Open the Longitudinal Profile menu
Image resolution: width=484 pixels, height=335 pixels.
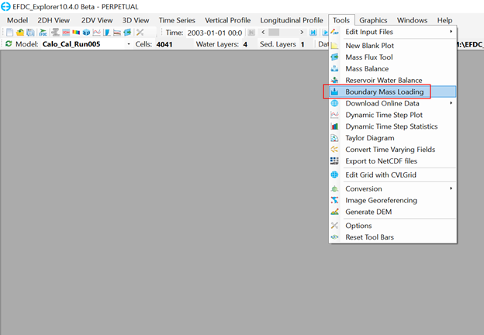(x=292, y=20)
